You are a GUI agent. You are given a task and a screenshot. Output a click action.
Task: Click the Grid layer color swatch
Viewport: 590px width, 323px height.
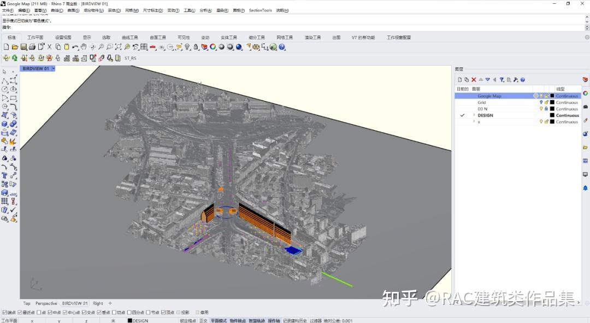[x=552, y=102]
